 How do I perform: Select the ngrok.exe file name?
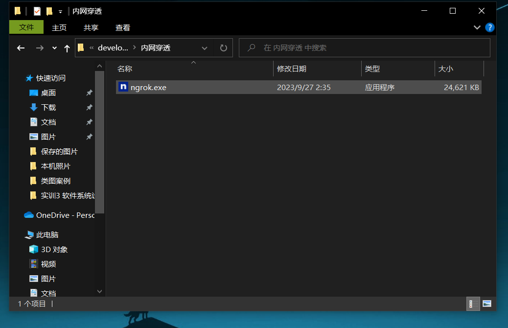[x=148, y=88]
